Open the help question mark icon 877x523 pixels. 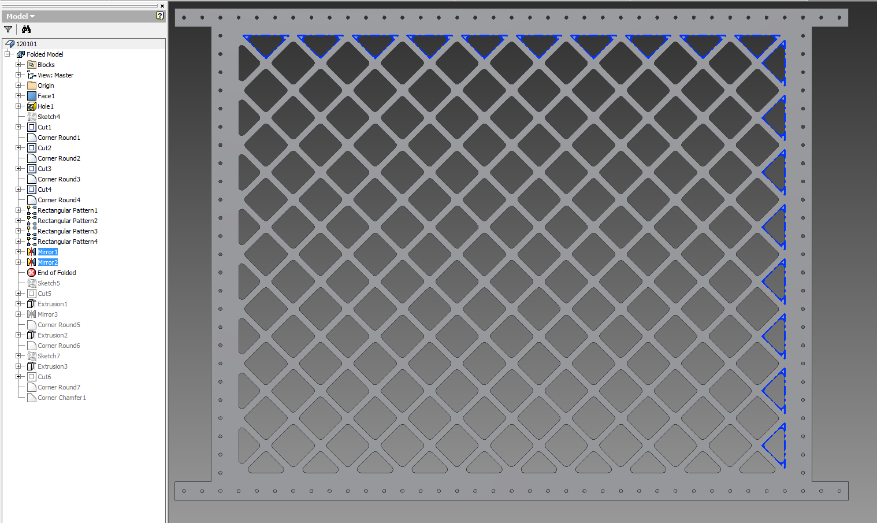pyautogui.click(x=159, y=16)
